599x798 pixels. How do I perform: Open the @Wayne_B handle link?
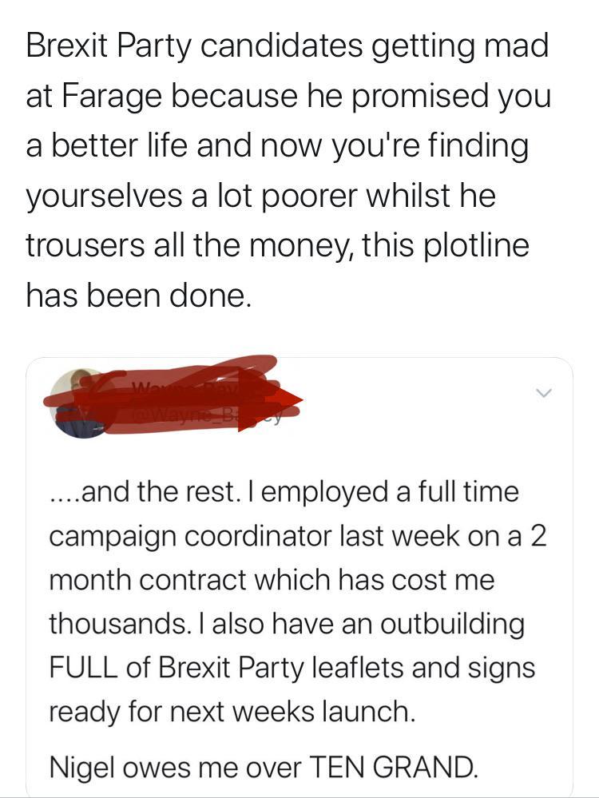click(204, 415)
